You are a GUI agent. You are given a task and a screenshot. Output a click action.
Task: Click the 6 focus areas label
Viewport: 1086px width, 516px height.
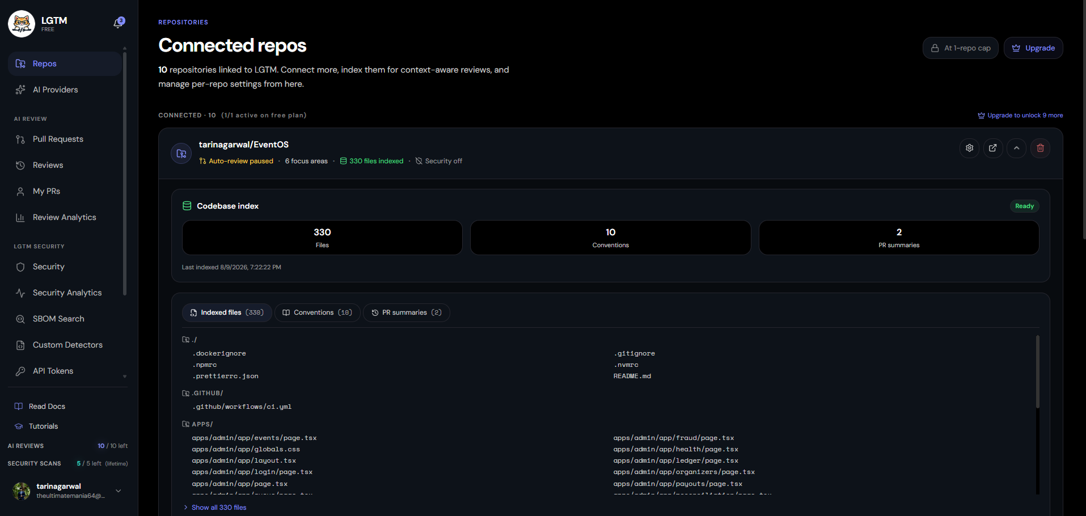click(306, 161)
